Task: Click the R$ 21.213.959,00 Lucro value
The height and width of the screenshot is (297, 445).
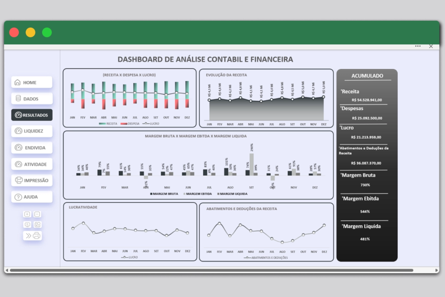Action: click(366, 137)
